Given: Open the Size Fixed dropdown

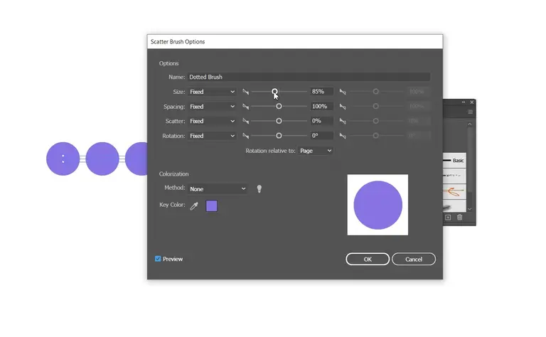Looking at the screenshot, I should 212,92.
